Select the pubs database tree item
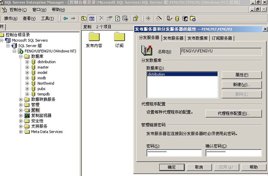This screenshot has height=176, width=268. click(x=41, y=89)
